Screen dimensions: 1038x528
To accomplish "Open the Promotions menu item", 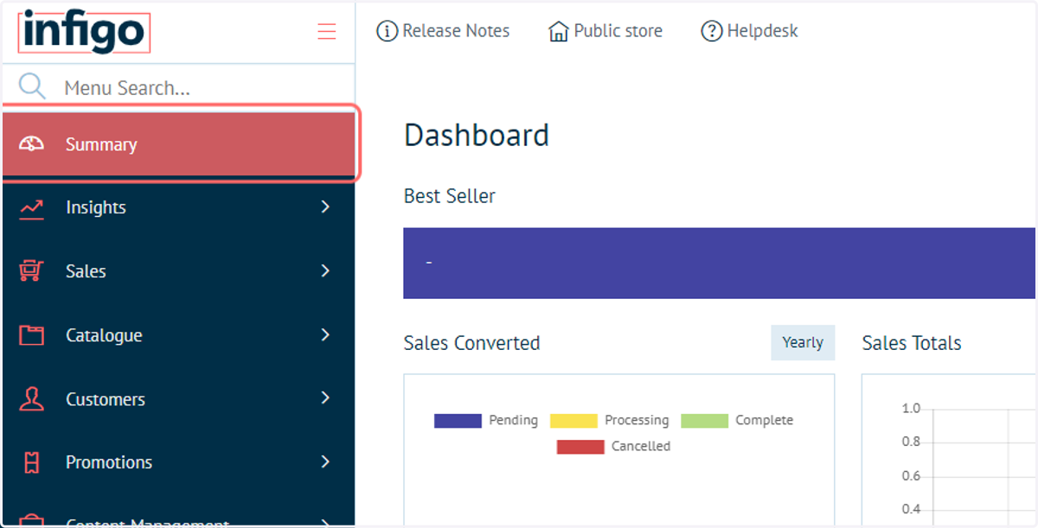I will (x=179, y=462).
